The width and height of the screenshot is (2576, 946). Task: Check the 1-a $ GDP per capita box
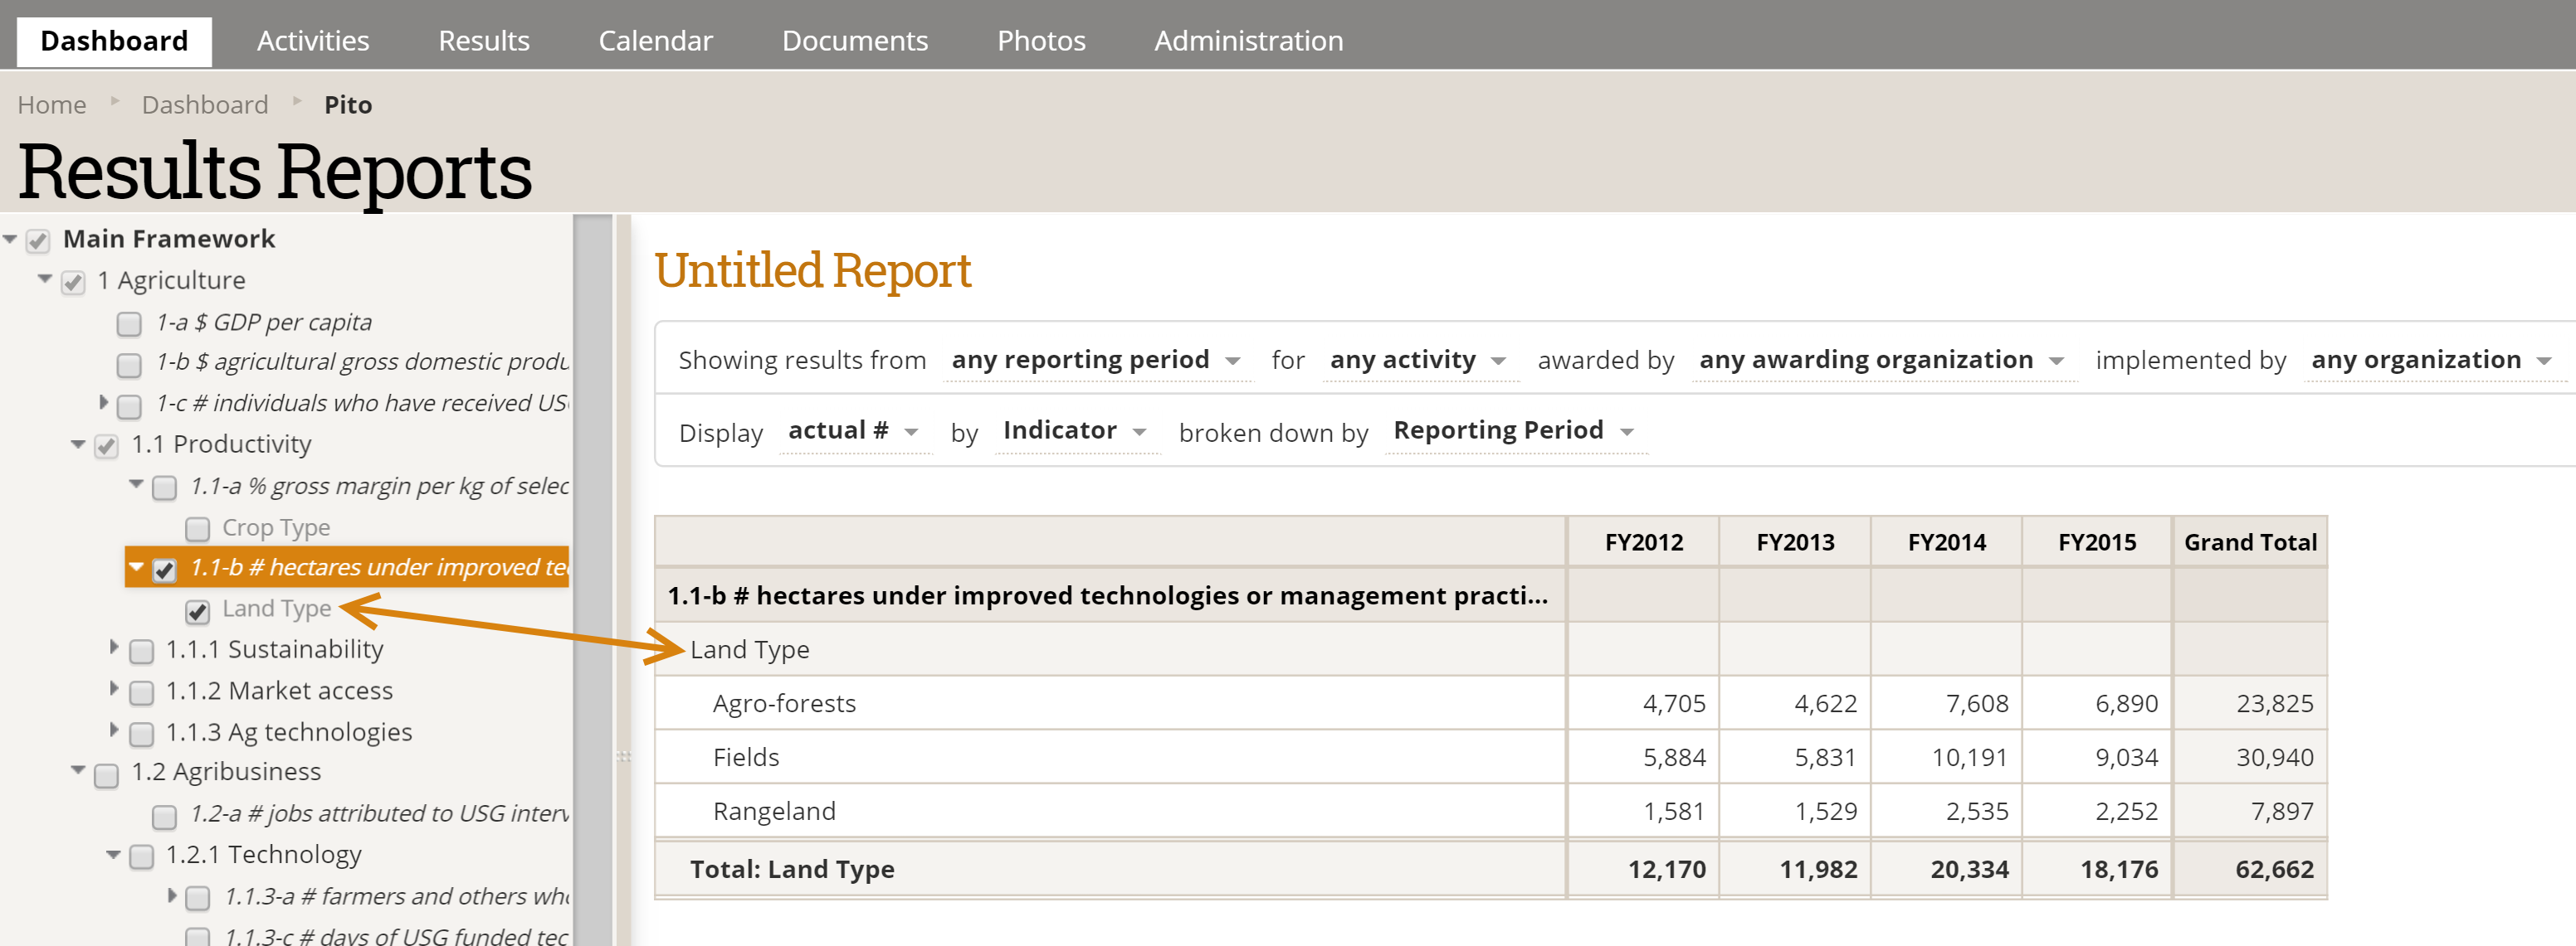pyautogui.click(x=129, y=323)
